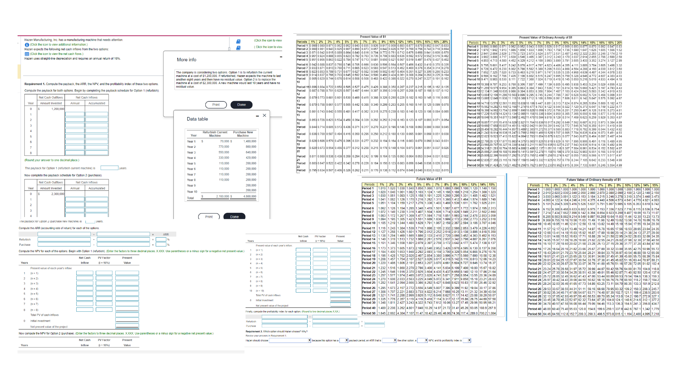Click Done in the Data table dialog
The height and width of the screenshot is (383, 681).
[234, 216]
